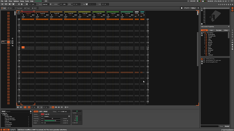Viewport: 234px width, 131px height.
Task: Start song playback with Play button
Action: (x=2, y=4)
